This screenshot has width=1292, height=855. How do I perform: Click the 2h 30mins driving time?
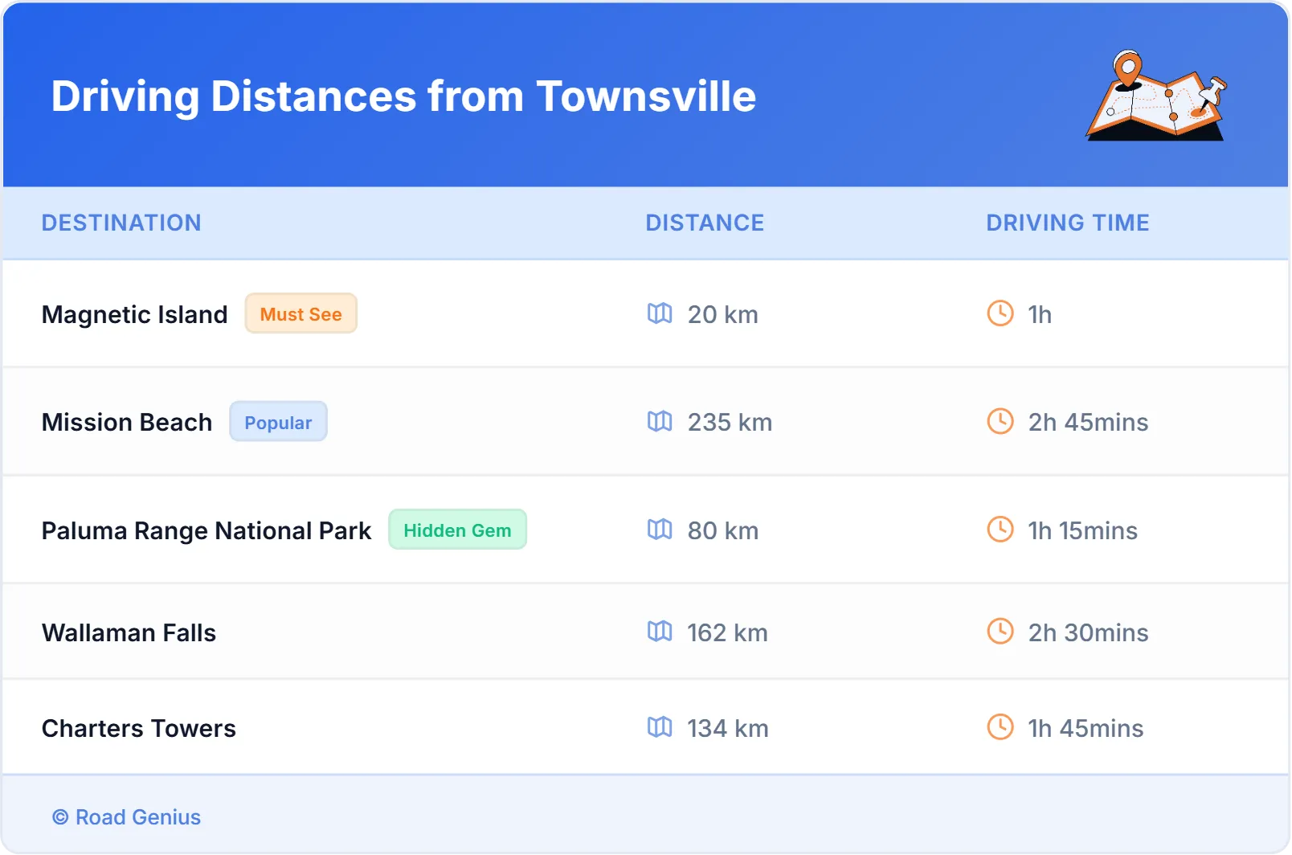[1088, 632]
